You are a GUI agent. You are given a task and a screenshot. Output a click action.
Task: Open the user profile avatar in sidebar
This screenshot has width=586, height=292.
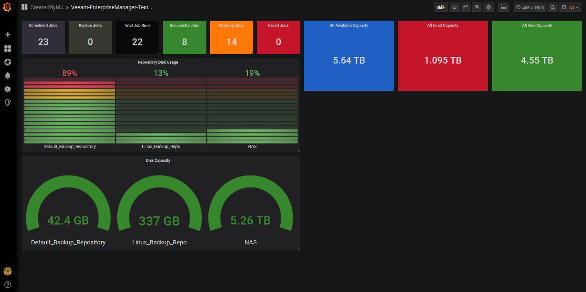[x=7, y=271]
